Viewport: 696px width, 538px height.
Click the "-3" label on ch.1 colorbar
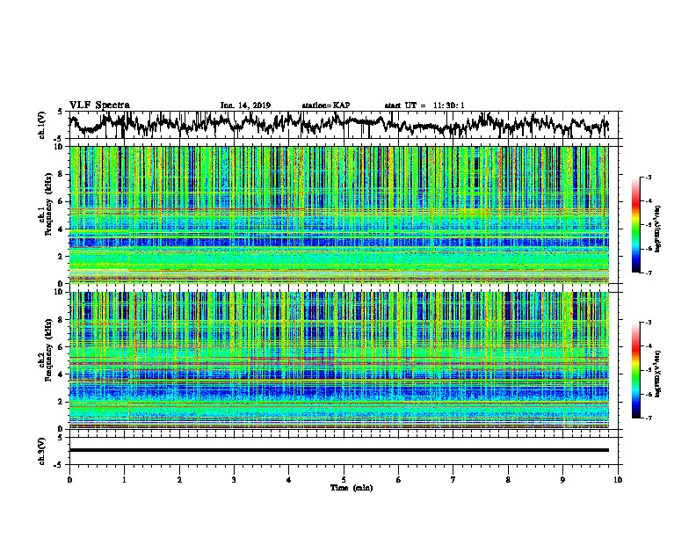pyautogui.click(x=648, y=178)
